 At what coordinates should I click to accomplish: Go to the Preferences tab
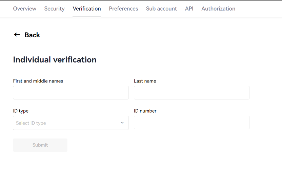[123, 8]
